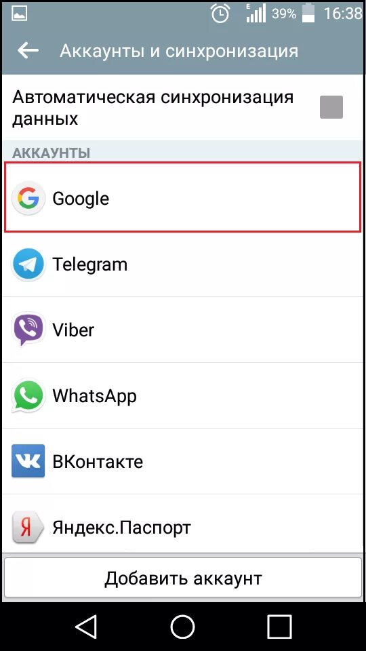Open the blue VK icon
Viewport: 366px width, 651px height.
coord(28,461)
